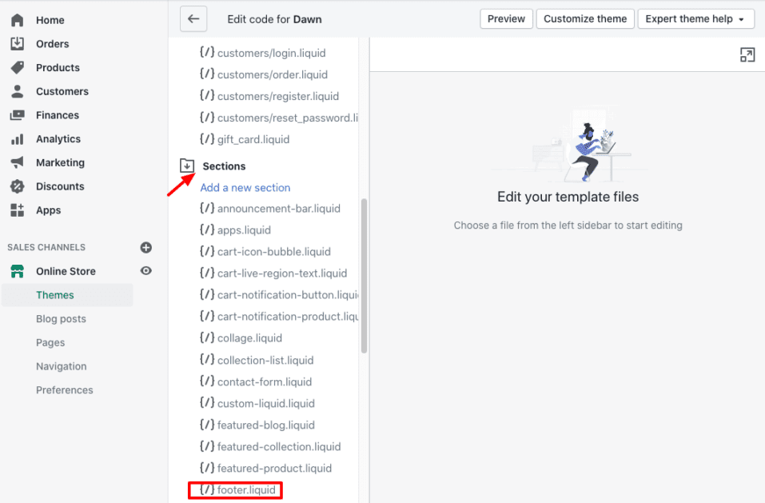765x503 pixels.
Task: Open cart-live-region-text.liquid file
Action: (282, 273)
